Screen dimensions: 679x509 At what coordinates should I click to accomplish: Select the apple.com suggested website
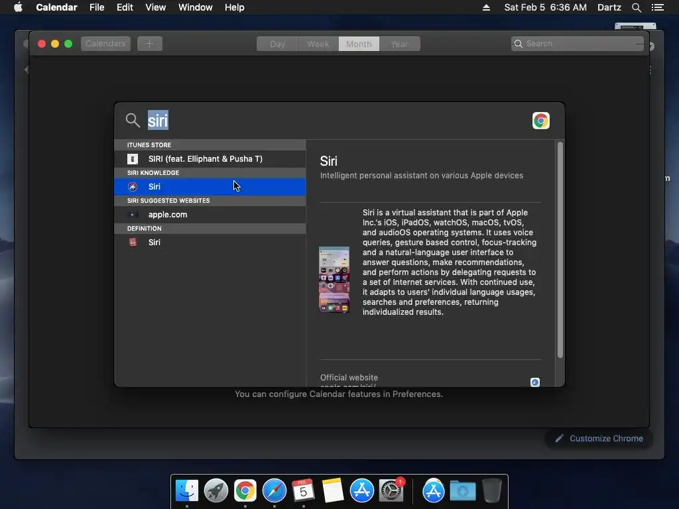[210, 214]
